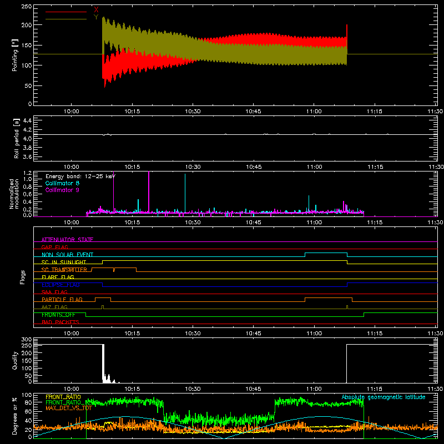Click the green 'FRONTS_OFF' label
The image size is (444, 444).
tap(58, 315)
